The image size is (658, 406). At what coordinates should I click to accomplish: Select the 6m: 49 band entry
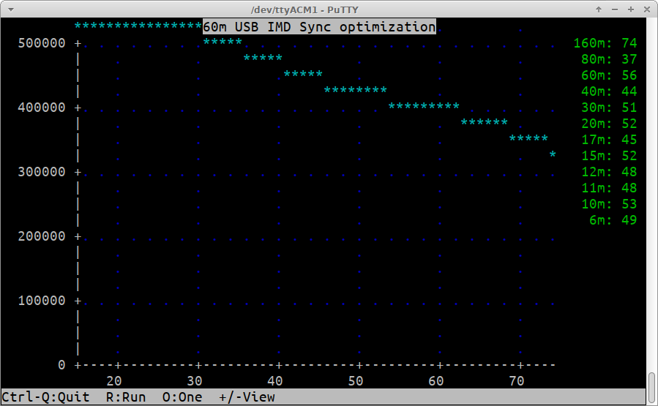coord(613,220)
